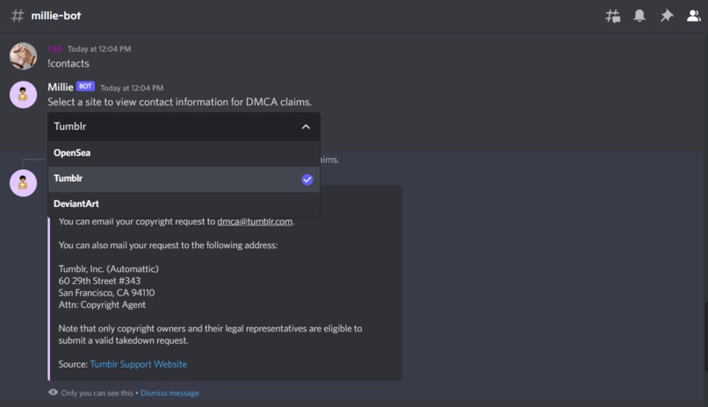Click the checkmark on selected Tumblr option
The height and width of the screenshot is (407, 708).
pos(307,180)
